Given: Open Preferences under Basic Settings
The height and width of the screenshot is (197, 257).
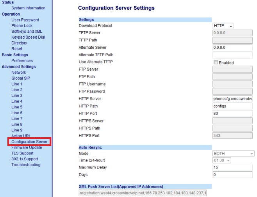Looking at the screenshot, I should click(x=22, y=61).
